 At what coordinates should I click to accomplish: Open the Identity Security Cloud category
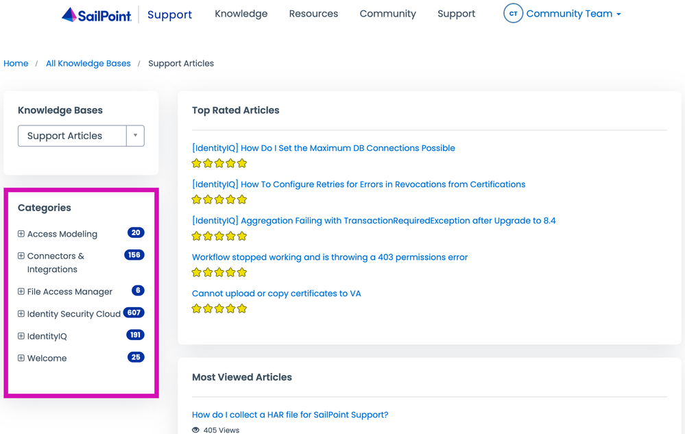point(73,314)
